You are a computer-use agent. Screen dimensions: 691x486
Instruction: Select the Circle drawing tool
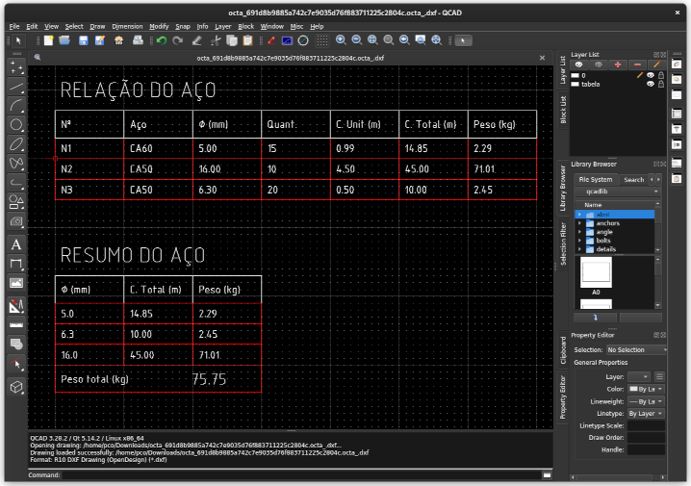(x=16, y=125)
